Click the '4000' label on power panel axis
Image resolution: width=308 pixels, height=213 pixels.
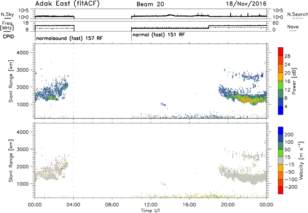click(22, 53)
